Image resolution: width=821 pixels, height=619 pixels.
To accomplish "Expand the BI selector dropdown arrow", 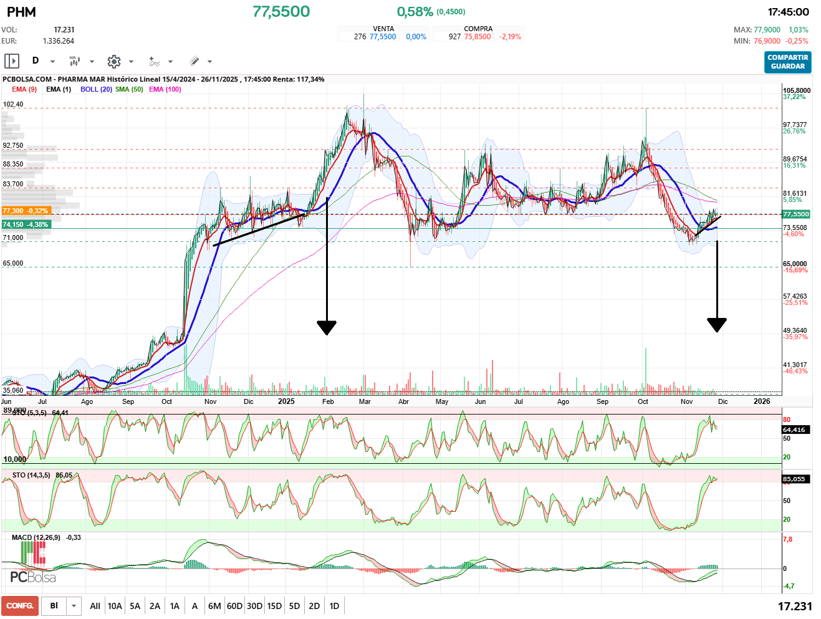I will (x=74, y=606).
